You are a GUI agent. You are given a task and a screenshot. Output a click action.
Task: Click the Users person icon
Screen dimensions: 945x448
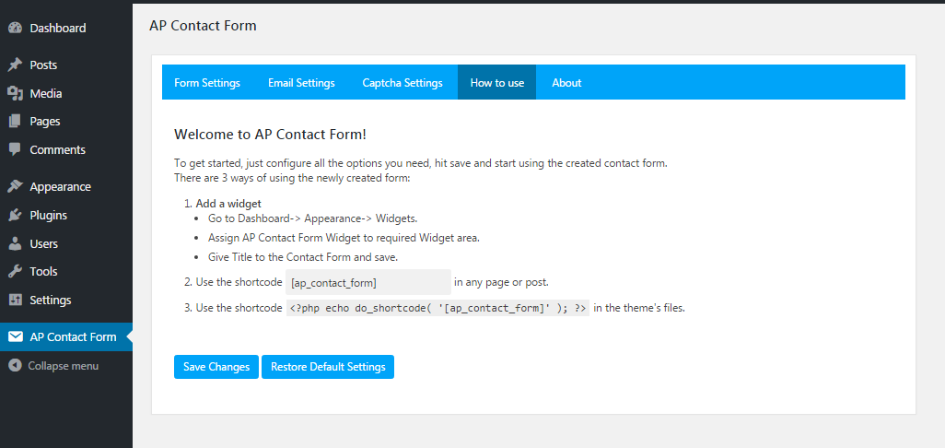(15, 243)
